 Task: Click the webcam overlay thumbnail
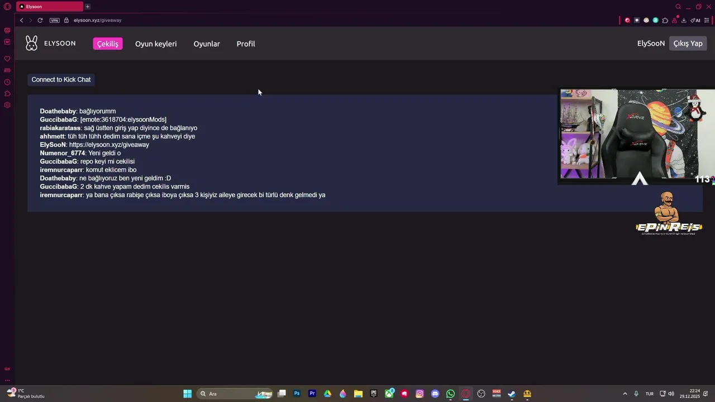tap(637, 136)
